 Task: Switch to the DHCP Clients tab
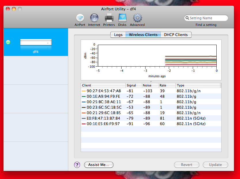[176, 35]
